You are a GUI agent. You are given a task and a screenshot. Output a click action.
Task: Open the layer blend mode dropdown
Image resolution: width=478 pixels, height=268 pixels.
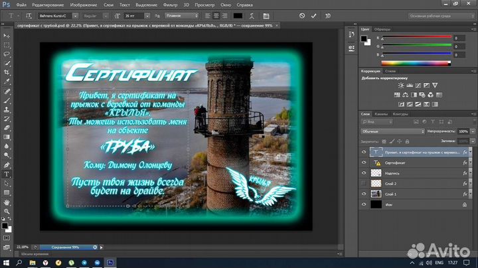[x=392, y=131]
